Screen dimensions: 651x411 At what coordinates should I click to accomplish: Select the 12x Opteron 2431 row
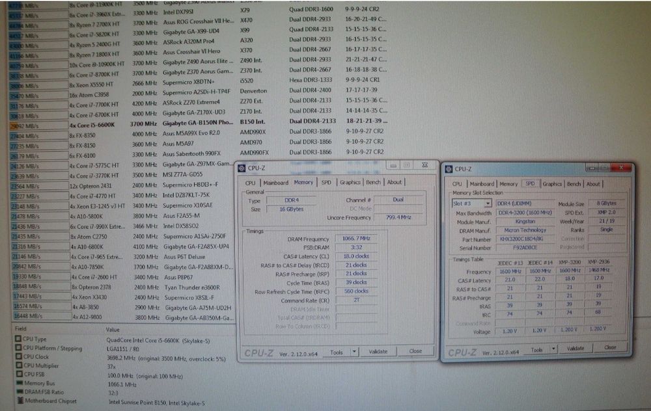[122, 185]
